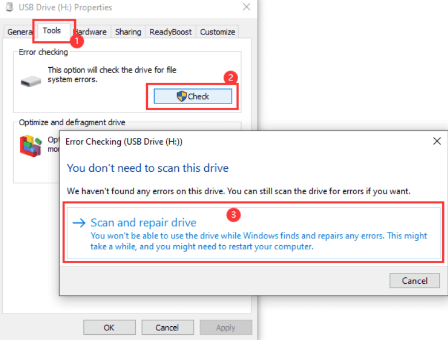Click the USB drive icon in the title bar
The image size is (448, 340).
pyautogui.click(x=9, y=8)
